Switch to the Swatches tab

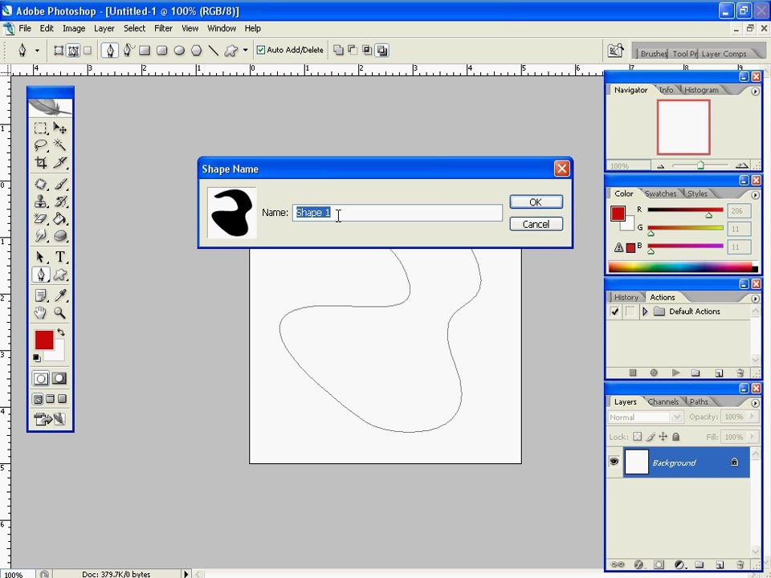click(x=660, y=193)
